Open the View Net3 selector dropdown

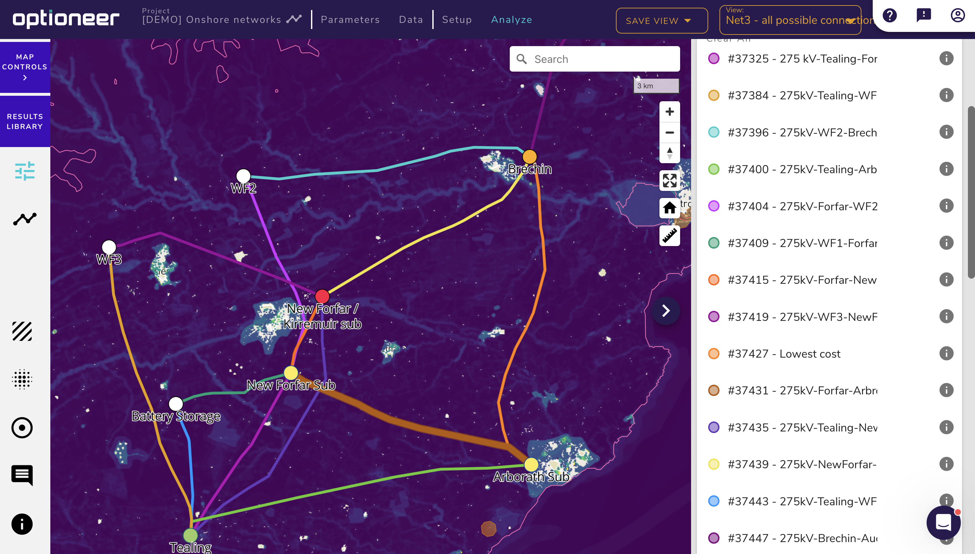790,20
